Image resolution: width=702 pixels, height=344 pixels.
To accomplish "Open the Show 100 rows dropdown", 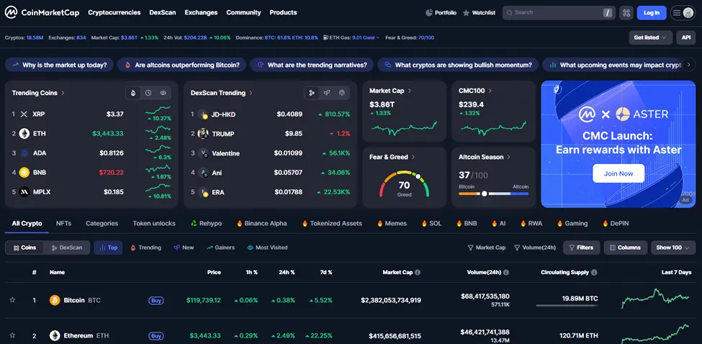I will pyautogui.click(x=673, y=248).
